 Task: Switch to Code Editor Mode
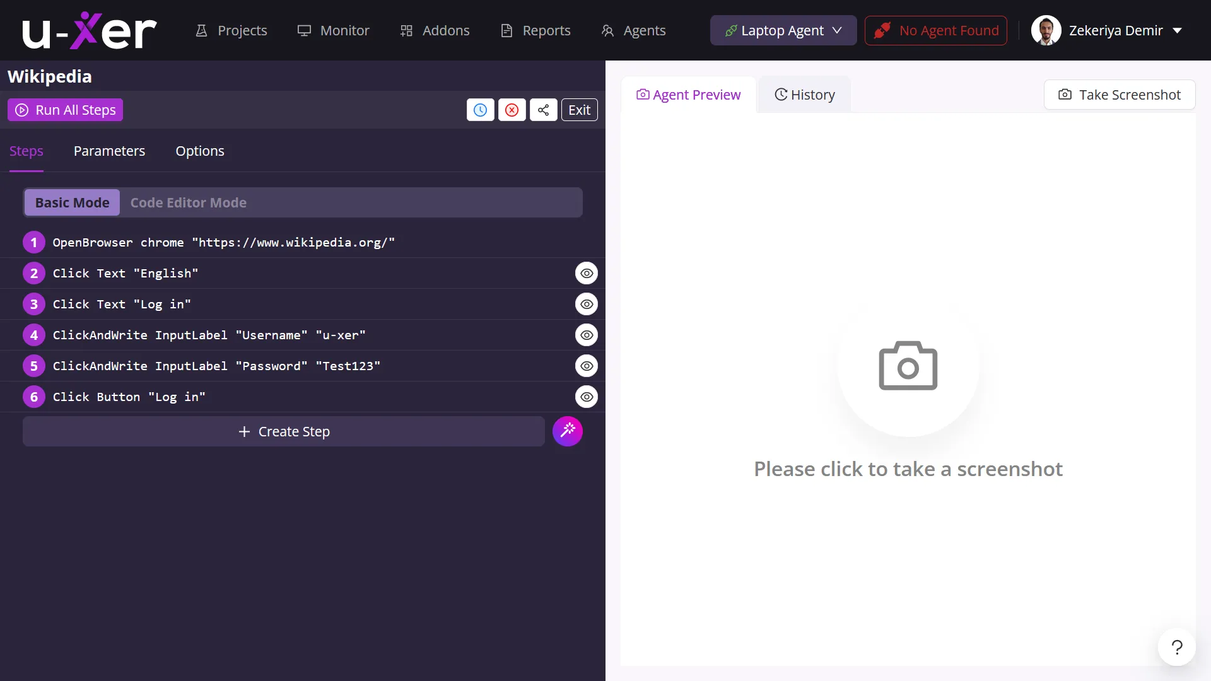pos(189,202)
